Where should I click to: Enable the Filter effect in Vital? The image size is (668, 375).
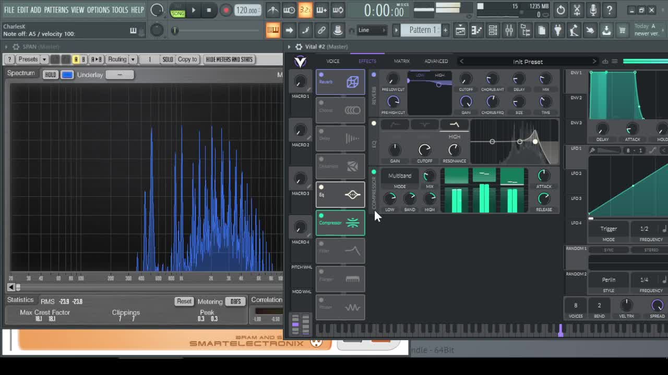tap(321, 244)
